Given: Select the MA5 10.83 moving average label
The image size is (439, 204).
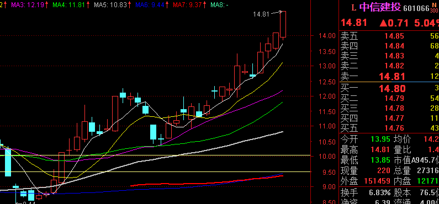Looking at the screenshot, I should coord(112,5).
